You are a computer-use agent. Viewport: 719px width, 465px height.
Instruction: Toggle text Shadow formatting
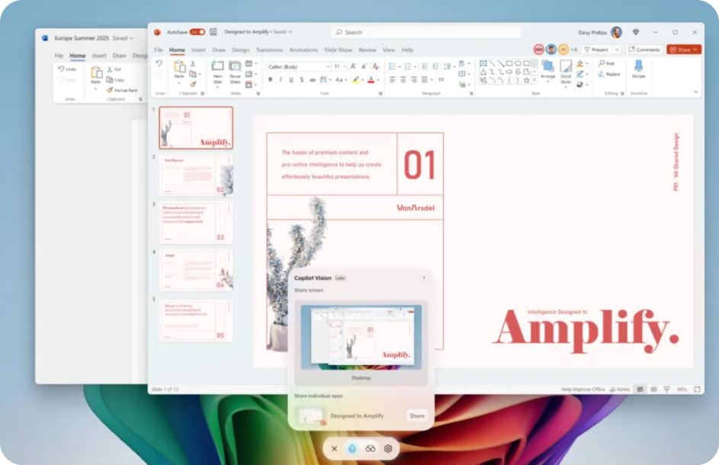[302, 80]
